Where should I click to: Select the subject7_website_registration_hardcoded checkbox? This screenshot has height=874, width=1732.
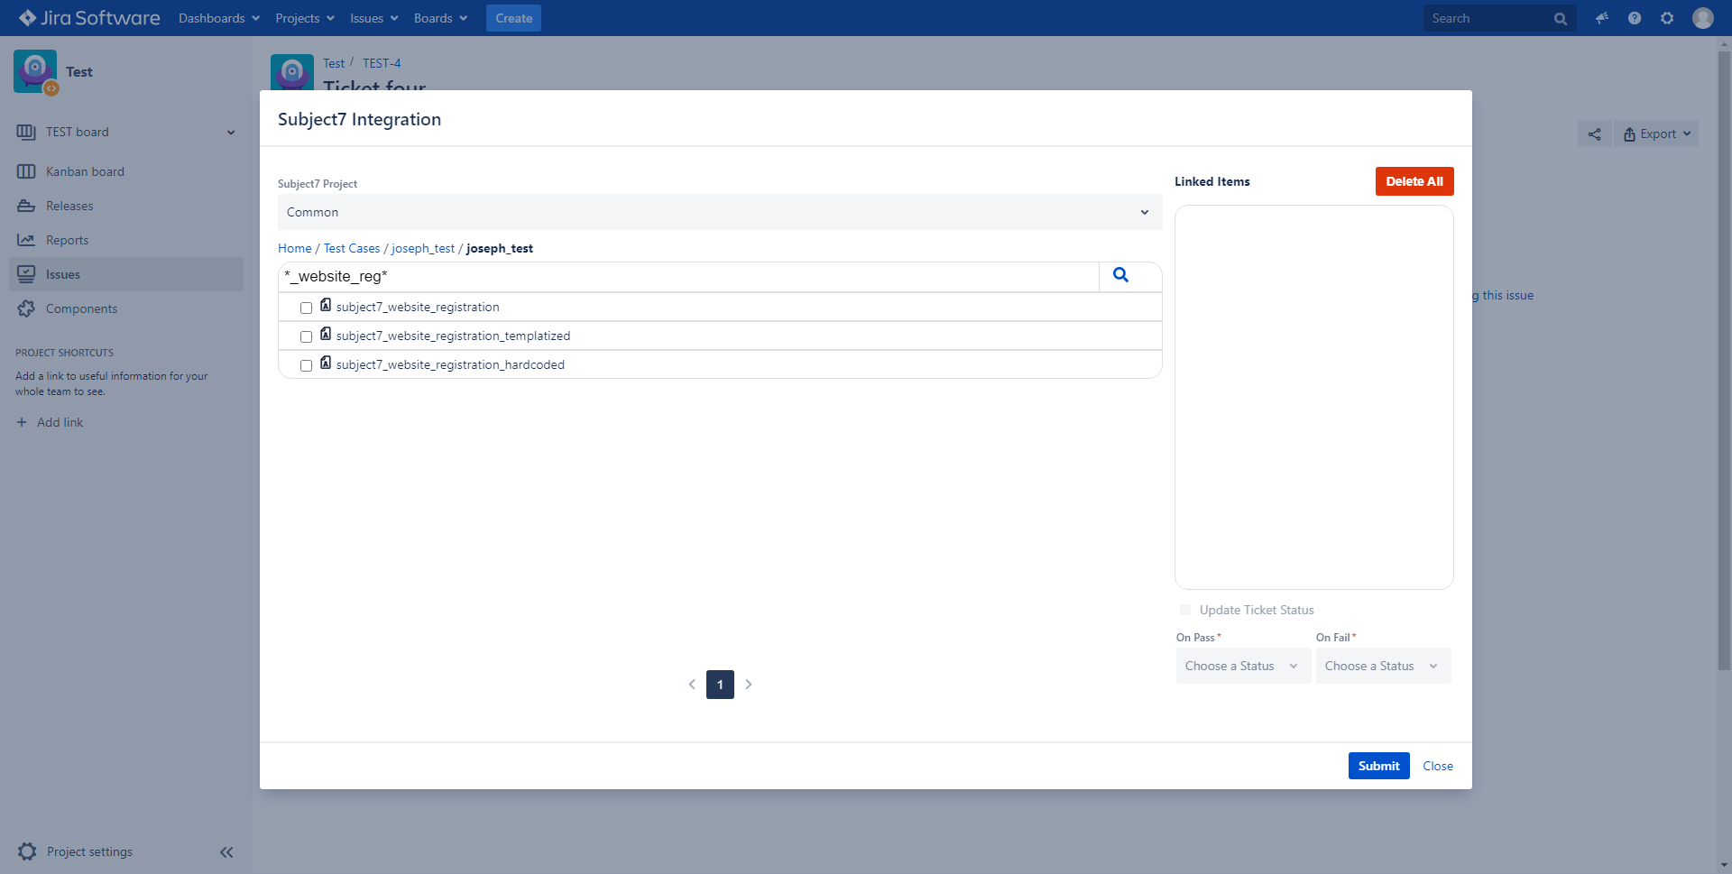[307, 365]
